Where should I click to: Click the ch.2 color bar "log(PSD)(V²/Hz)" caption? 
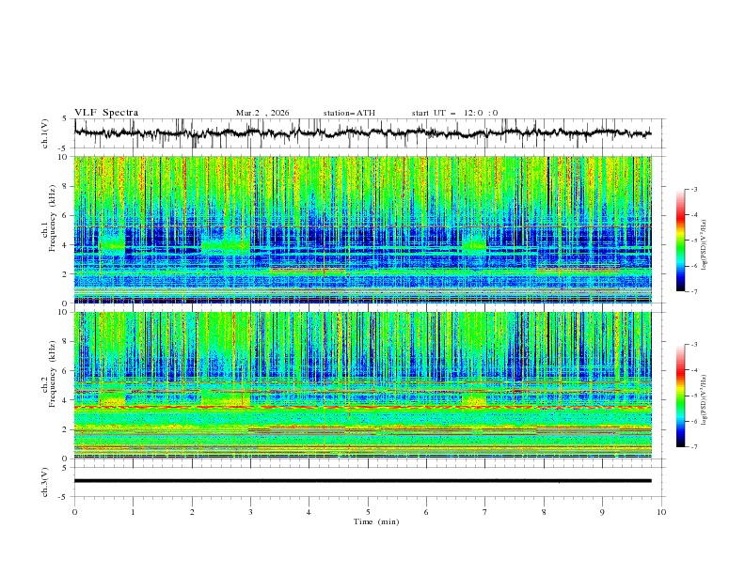click(x=705, y=400)
